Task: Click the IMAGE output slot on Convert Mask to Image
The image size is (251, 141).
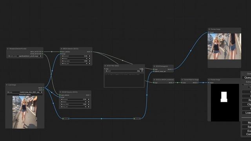Action: (x=198, y=83)
